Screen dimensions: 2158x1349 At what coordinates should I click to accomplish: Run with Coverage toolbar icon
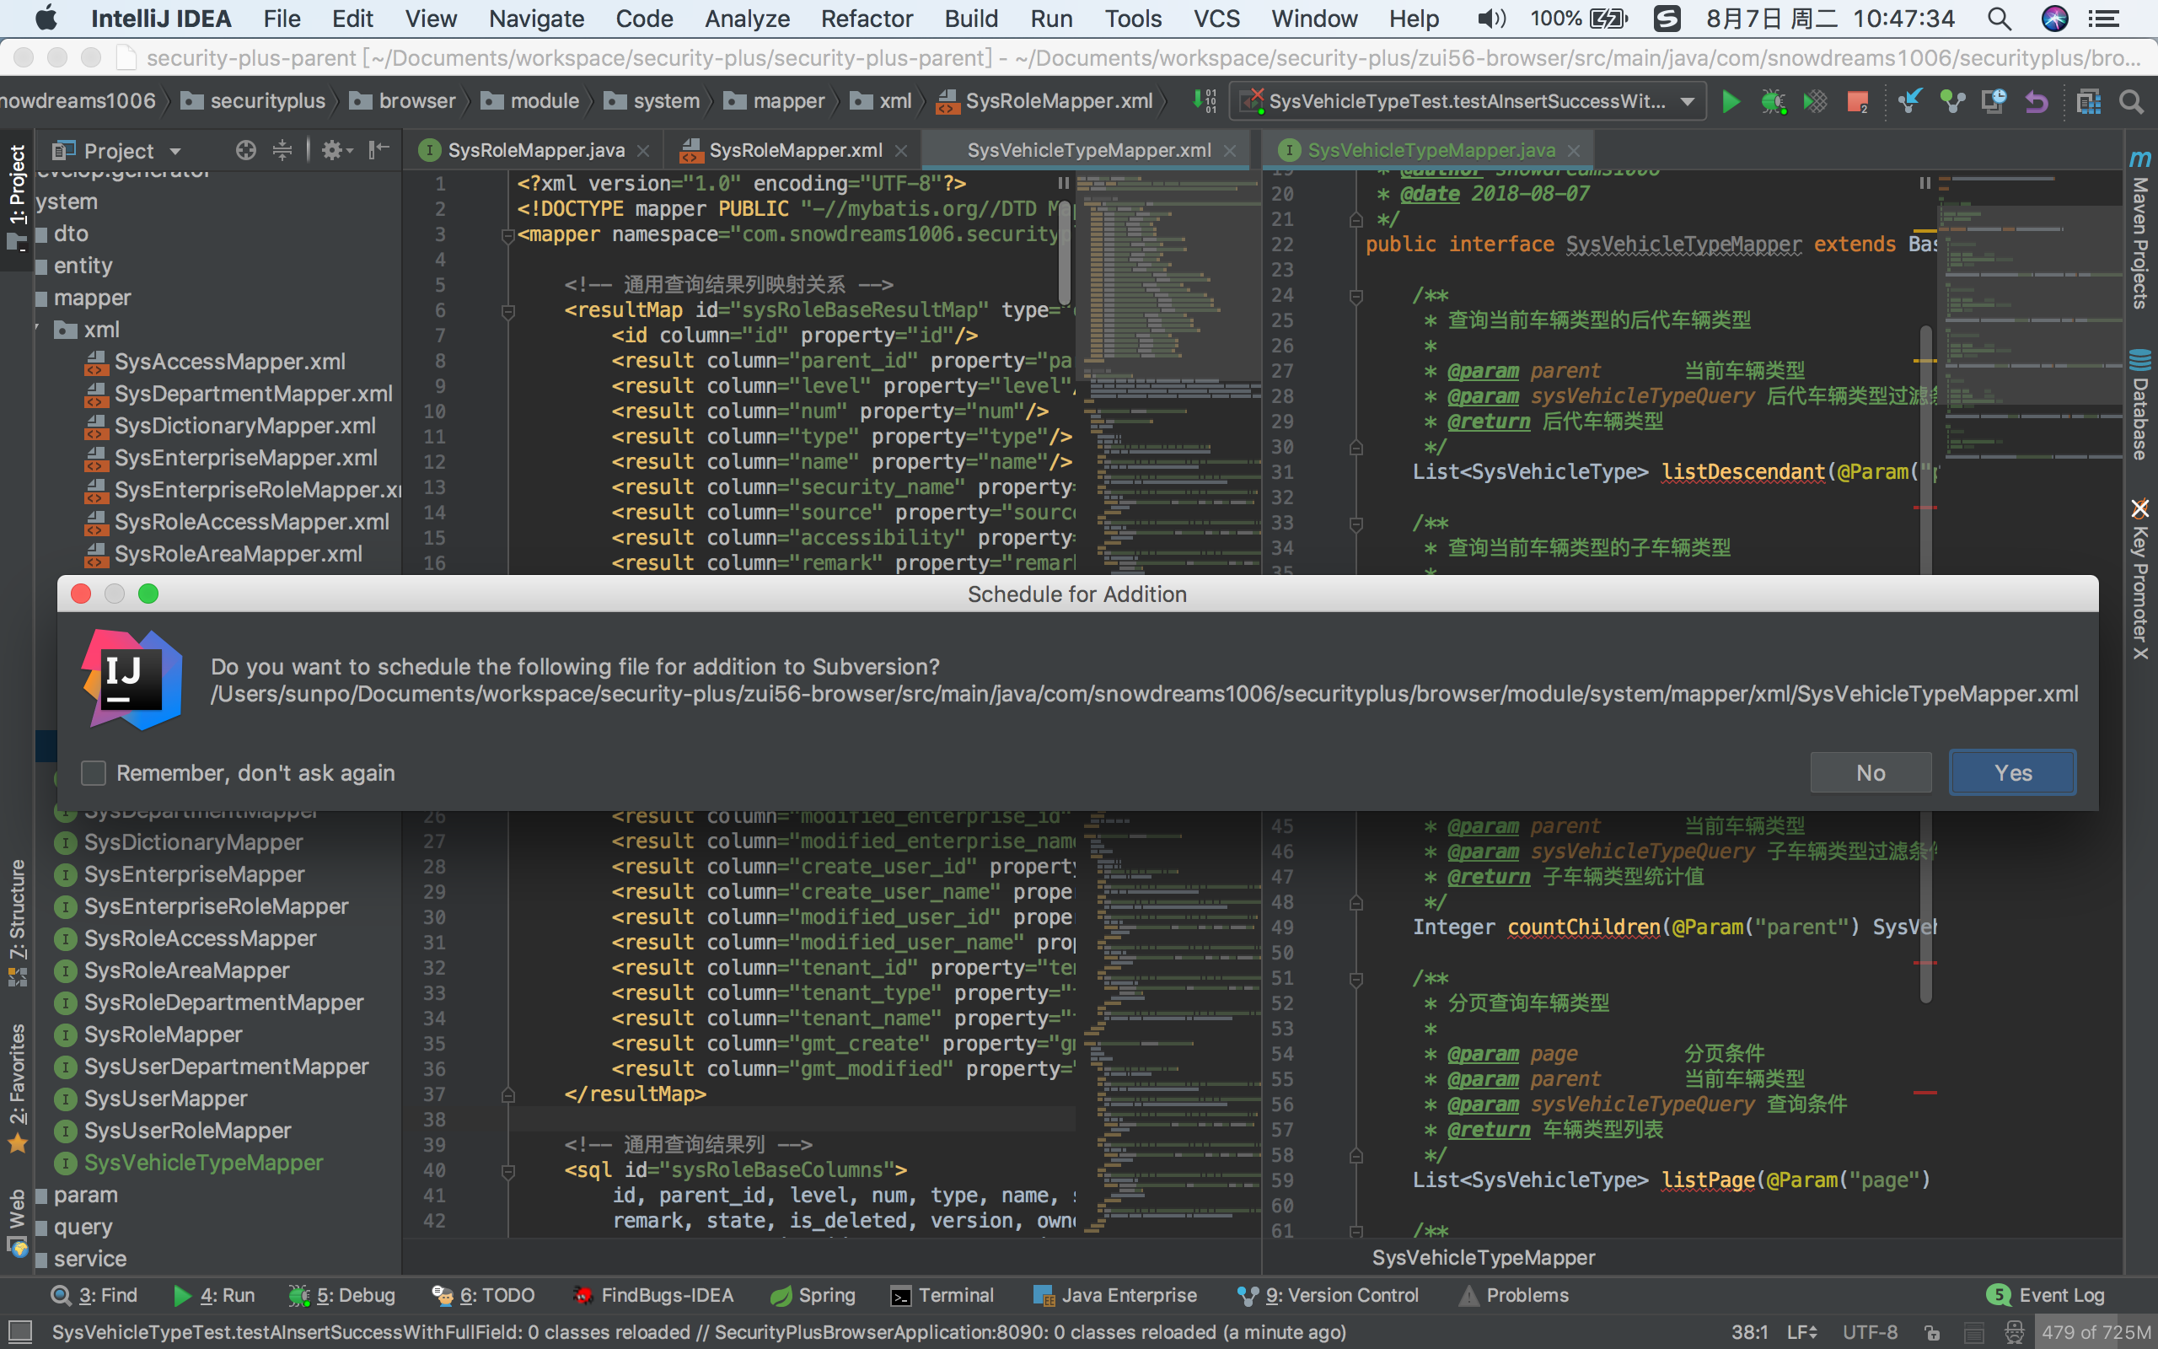1815,102
